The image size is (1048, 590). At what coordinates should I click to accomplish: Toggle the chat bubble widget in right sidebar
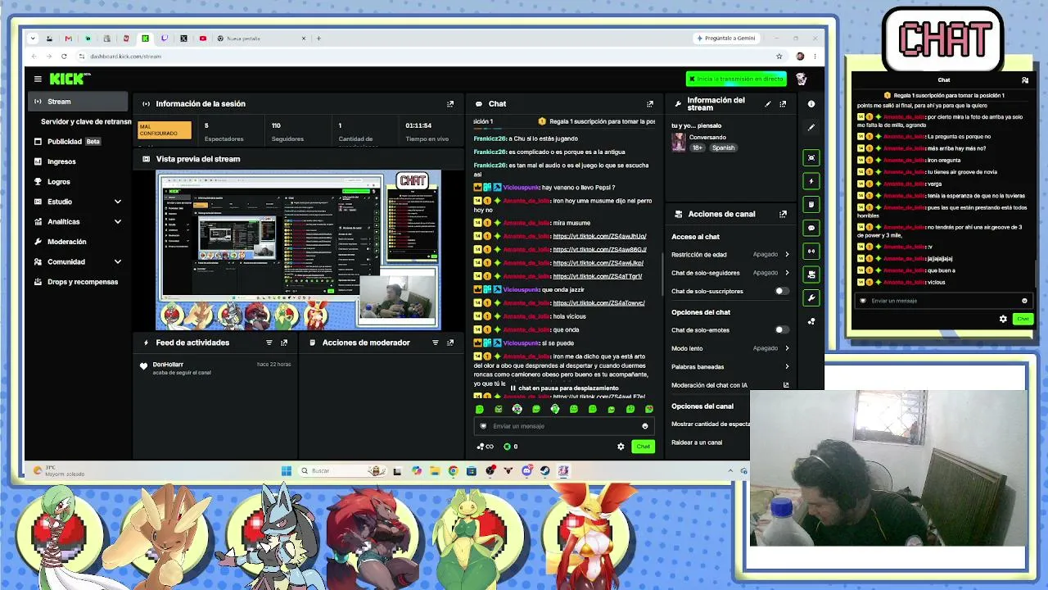(x=811, y=228)
